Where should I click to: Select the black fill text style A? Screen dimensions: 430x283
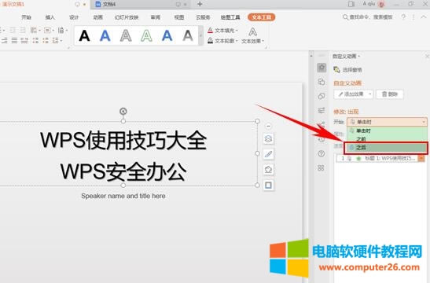coord(84,35)
